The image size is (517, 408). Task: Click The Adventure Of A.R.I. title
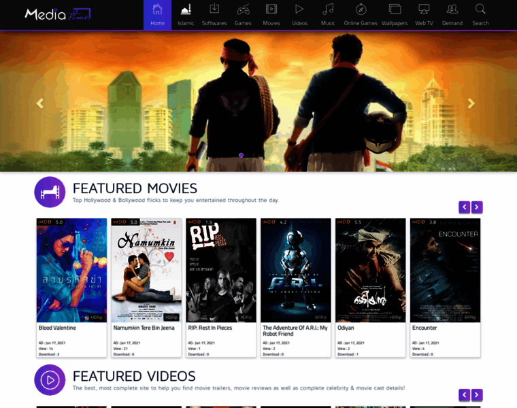295,331
